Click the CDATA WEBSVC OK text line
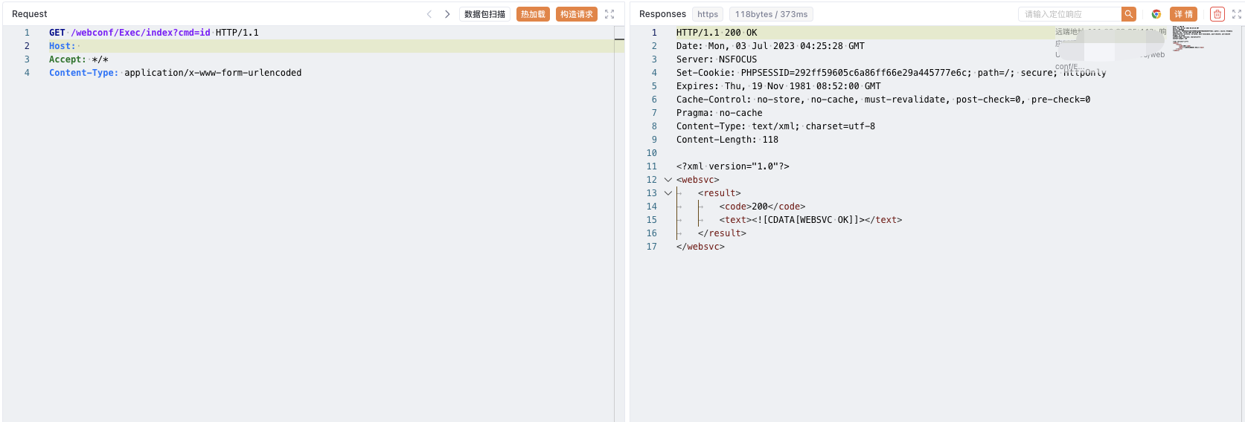 point(810,220)
